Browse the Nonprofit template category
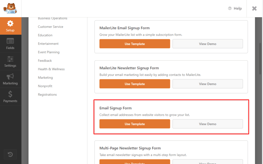Image resolution: width=263 pixels, height=164 pixels. click(x=45, y=86)
